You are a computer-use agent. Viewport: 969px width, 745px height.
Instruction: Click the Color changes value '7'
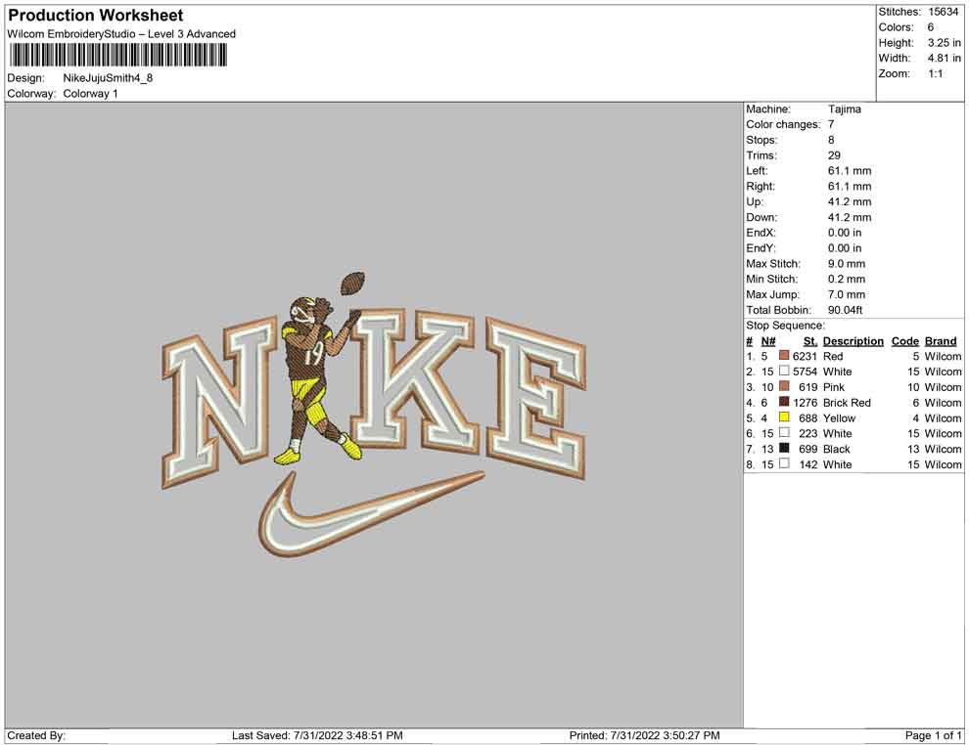pos(831,125)
